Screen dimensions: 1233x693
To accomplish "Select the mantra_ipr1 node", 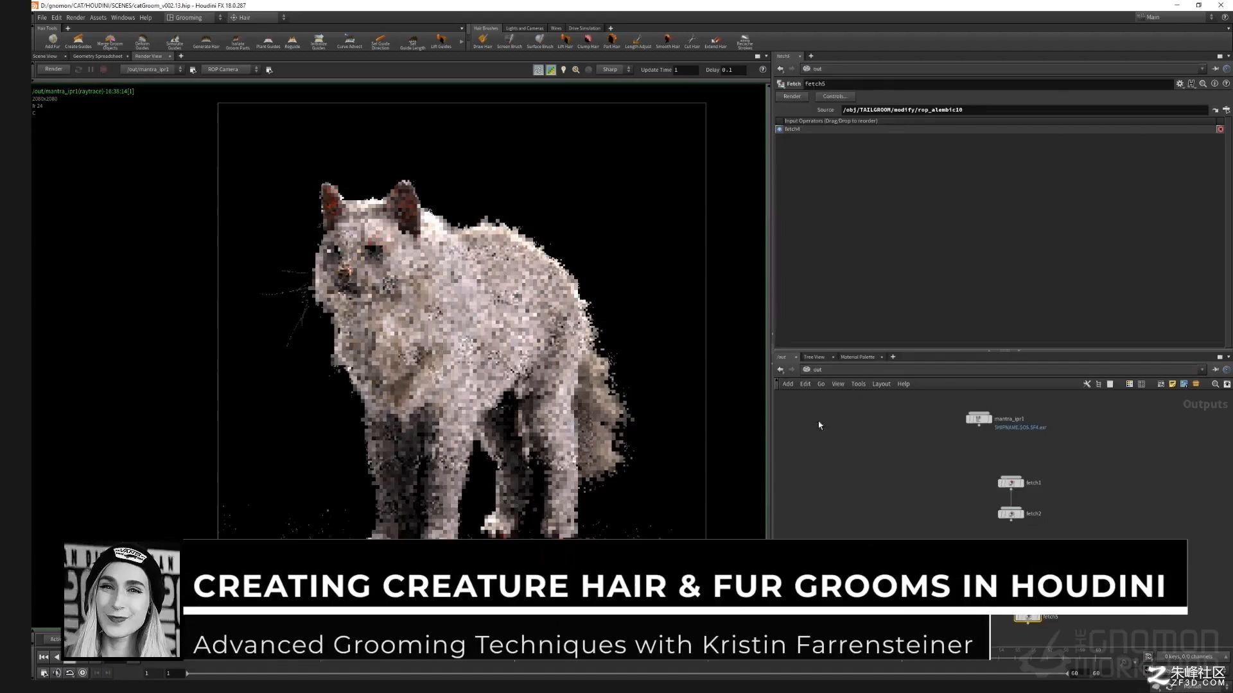I will (x=979, y=419).
